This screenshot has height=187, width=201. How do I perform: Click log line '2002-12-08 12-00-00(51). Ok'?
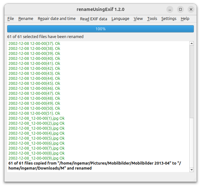tap(34, 113)
